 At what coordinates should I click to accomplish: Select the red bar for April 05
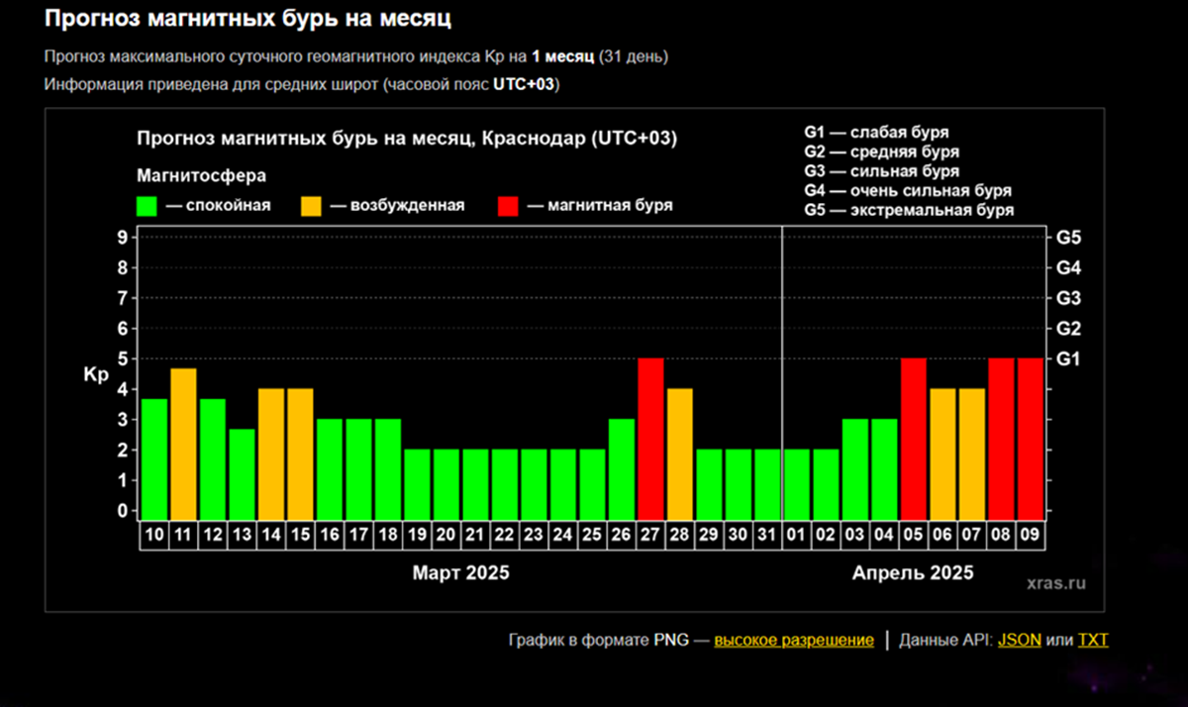pos(914,438)
